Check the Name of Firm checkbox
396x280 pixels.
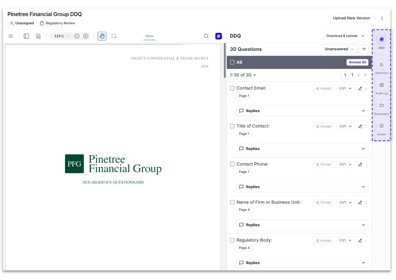coord(232,202)
